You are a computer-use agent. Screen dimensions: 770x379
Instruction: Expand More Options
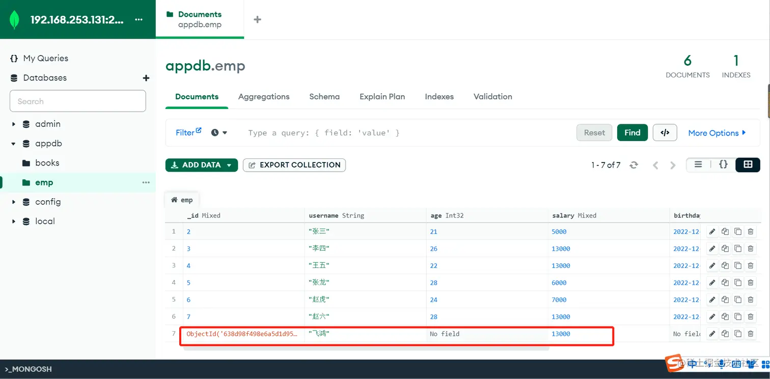pyautogui.click(x=717, y=132)
